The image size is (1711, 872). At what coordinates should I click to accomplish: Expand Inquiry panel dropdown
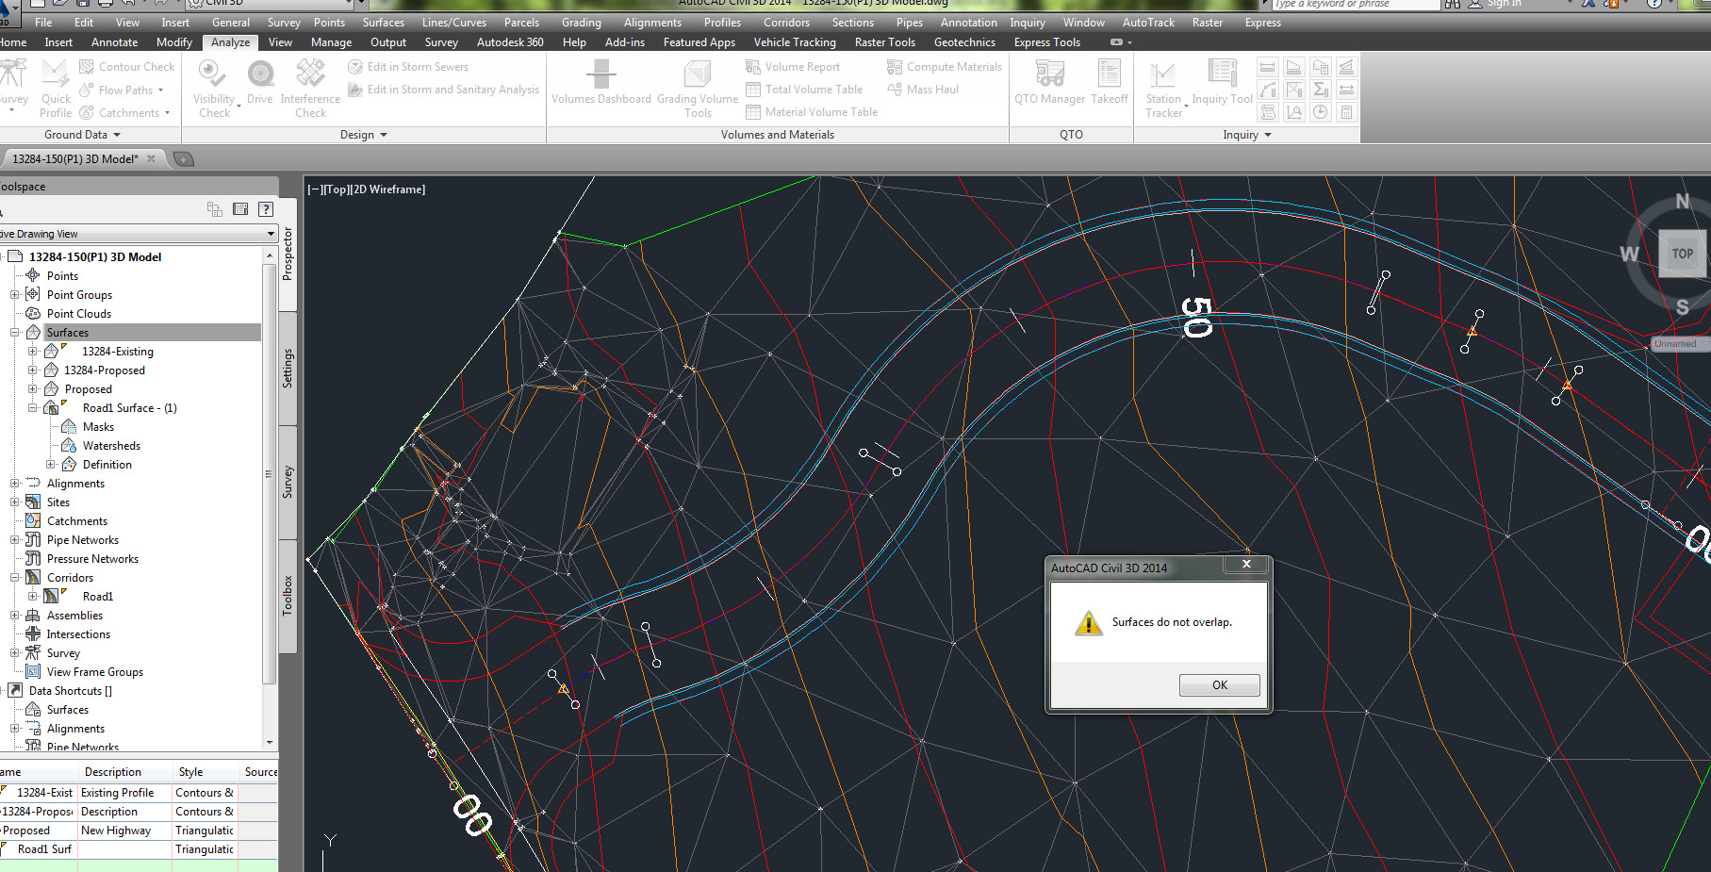1247,135
